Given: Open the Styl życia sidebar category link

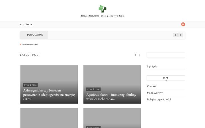Looking at the screenshot, I should point(152,67).
